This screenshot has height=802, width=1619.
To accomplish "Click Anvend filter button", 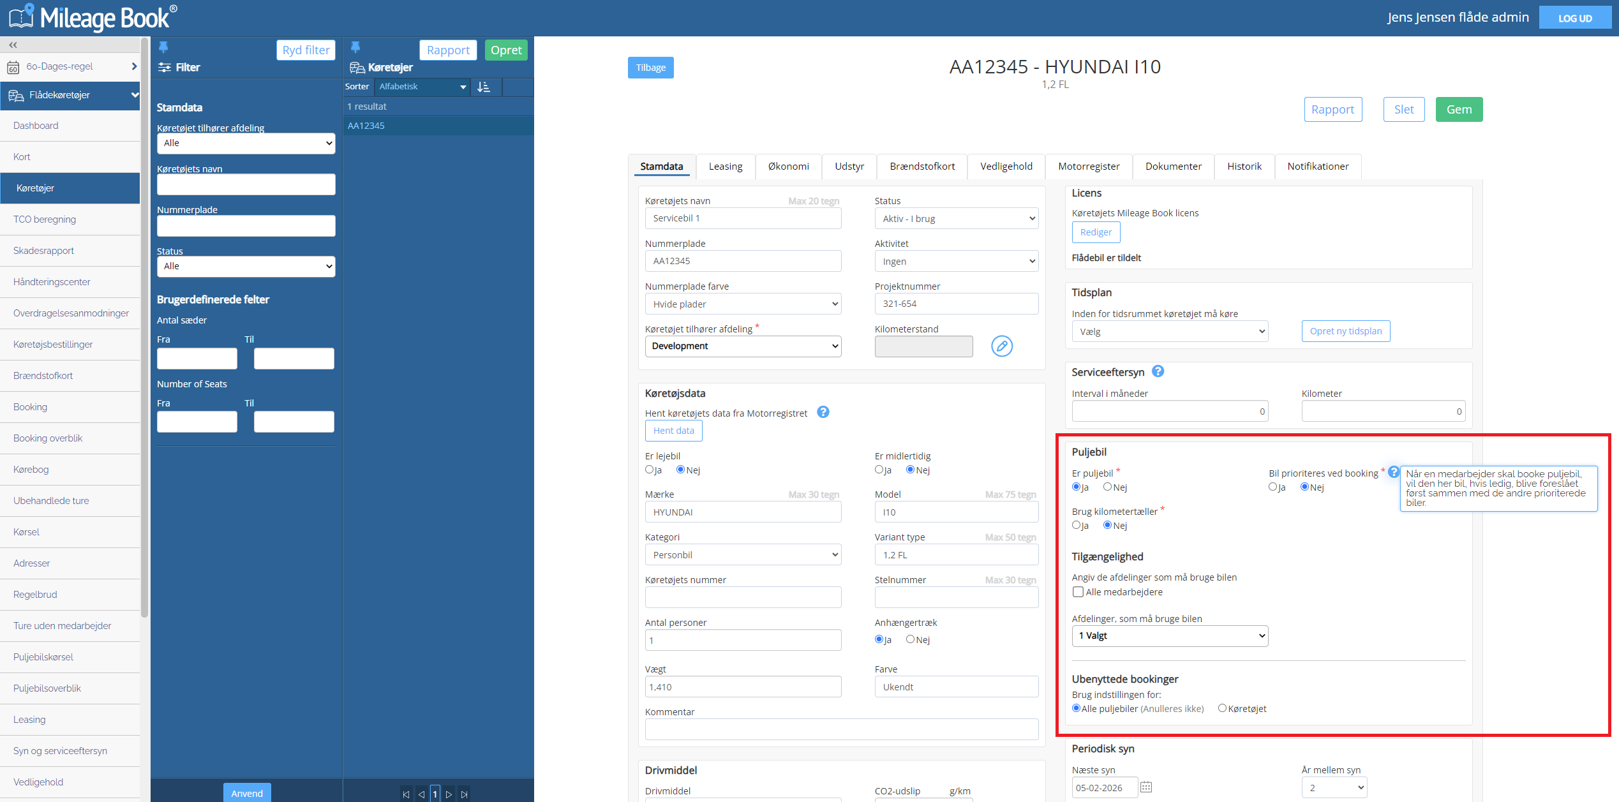I will [x=247, y=792].
